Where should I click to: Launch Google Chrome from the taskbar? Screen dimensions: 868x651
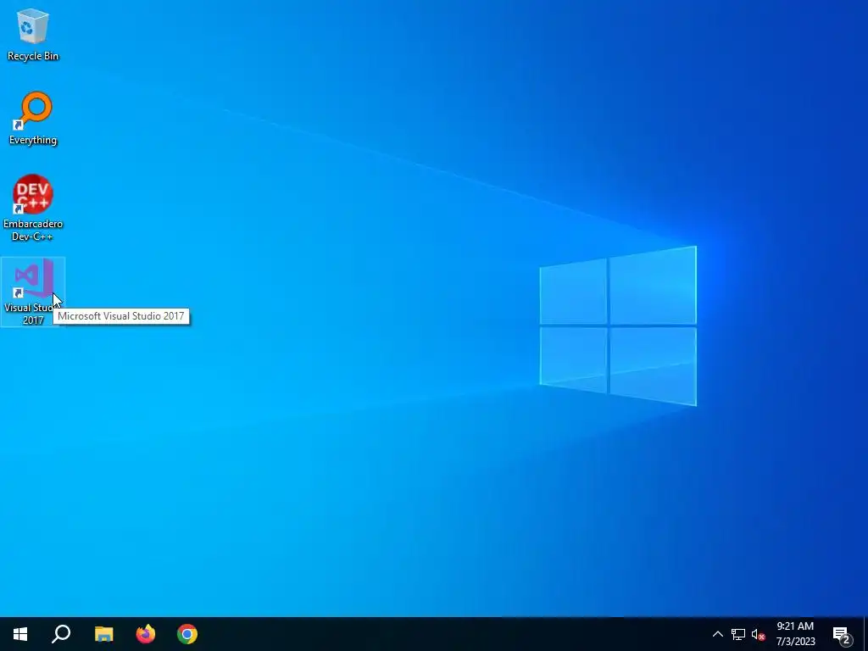point(187,634)
